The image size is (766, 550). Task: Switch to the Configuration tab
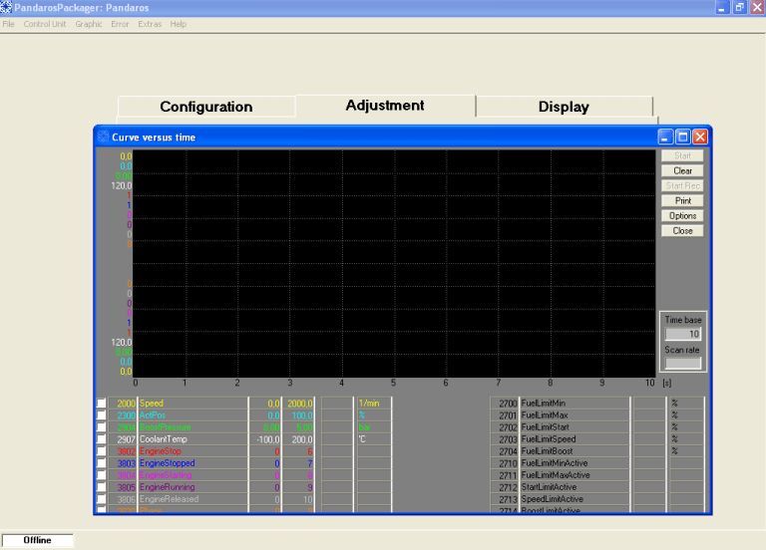206,107
